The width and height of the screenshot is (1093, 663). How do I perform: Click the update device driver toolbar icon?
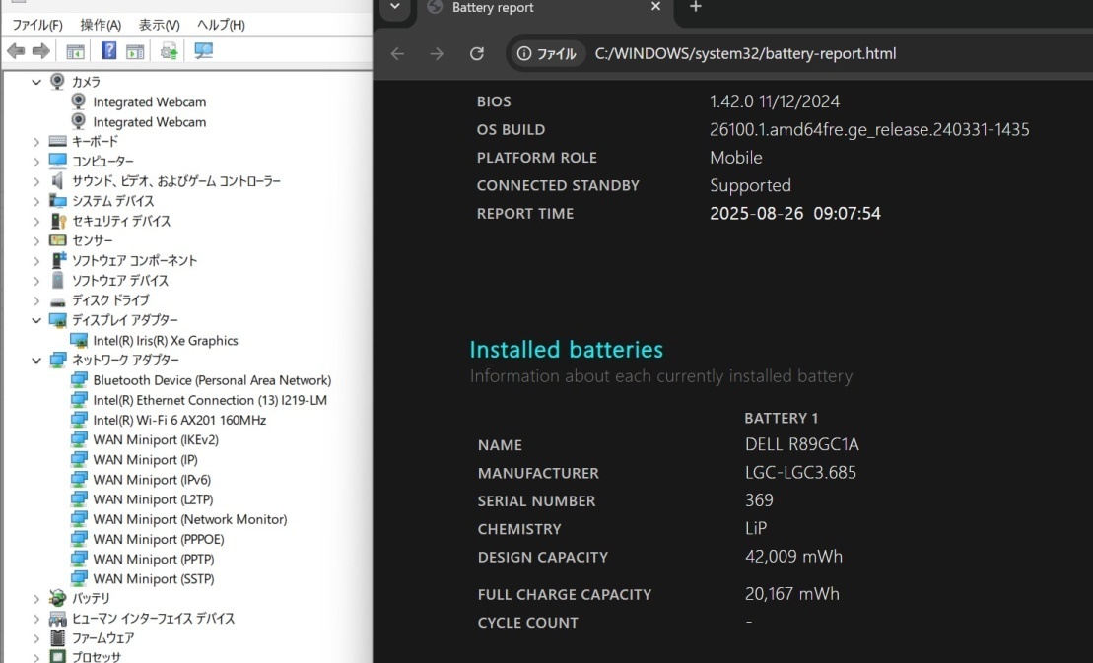click(170, 51)
